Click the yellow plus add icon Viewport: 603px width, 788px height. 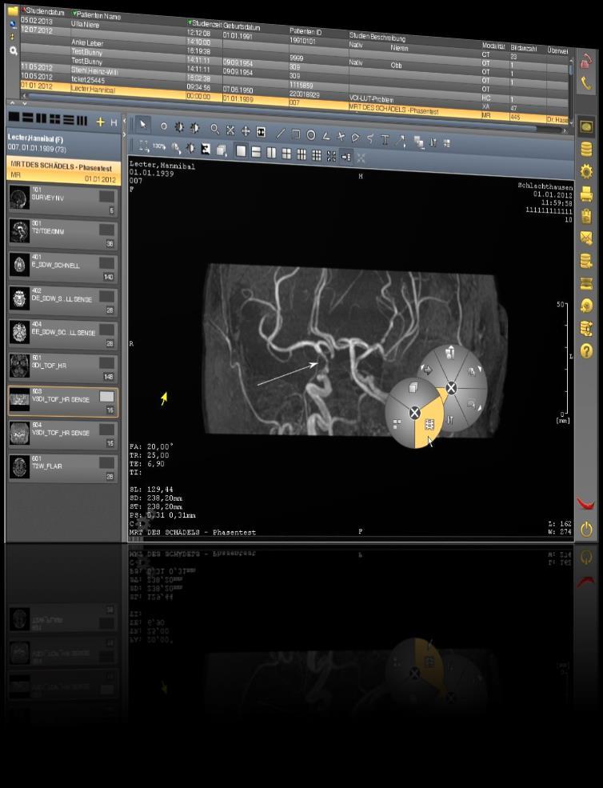(x=100, y=122)
